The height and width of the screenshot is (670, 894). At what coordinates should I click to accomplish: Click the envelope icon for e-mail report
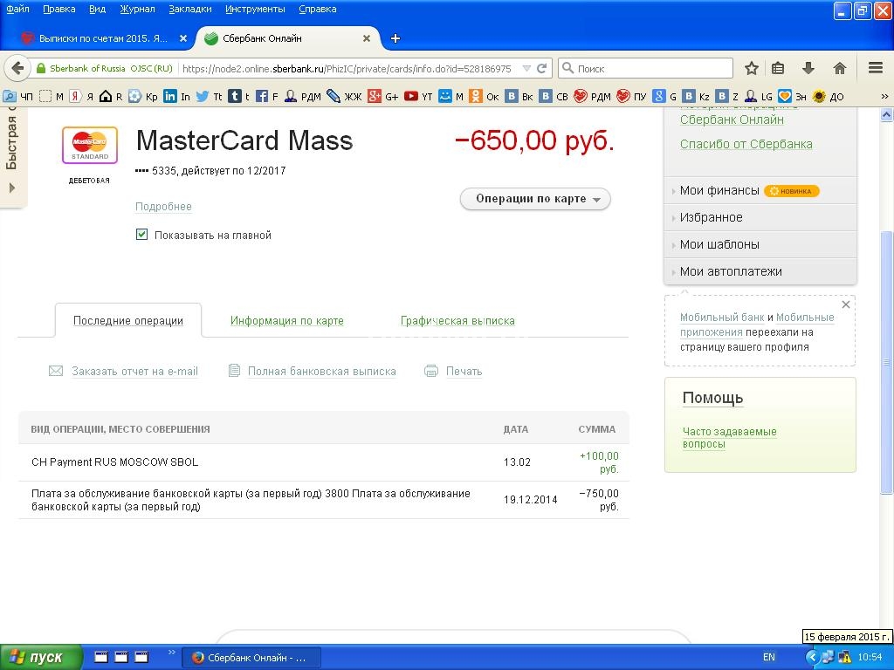[x=56, y=371]
